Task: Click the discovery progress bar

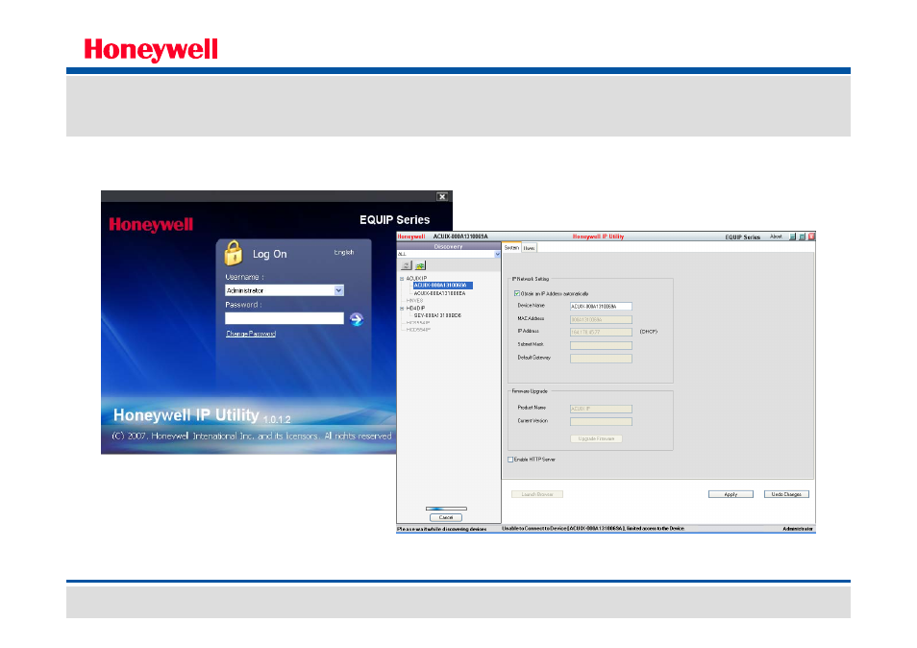Action: pos(446,509)
